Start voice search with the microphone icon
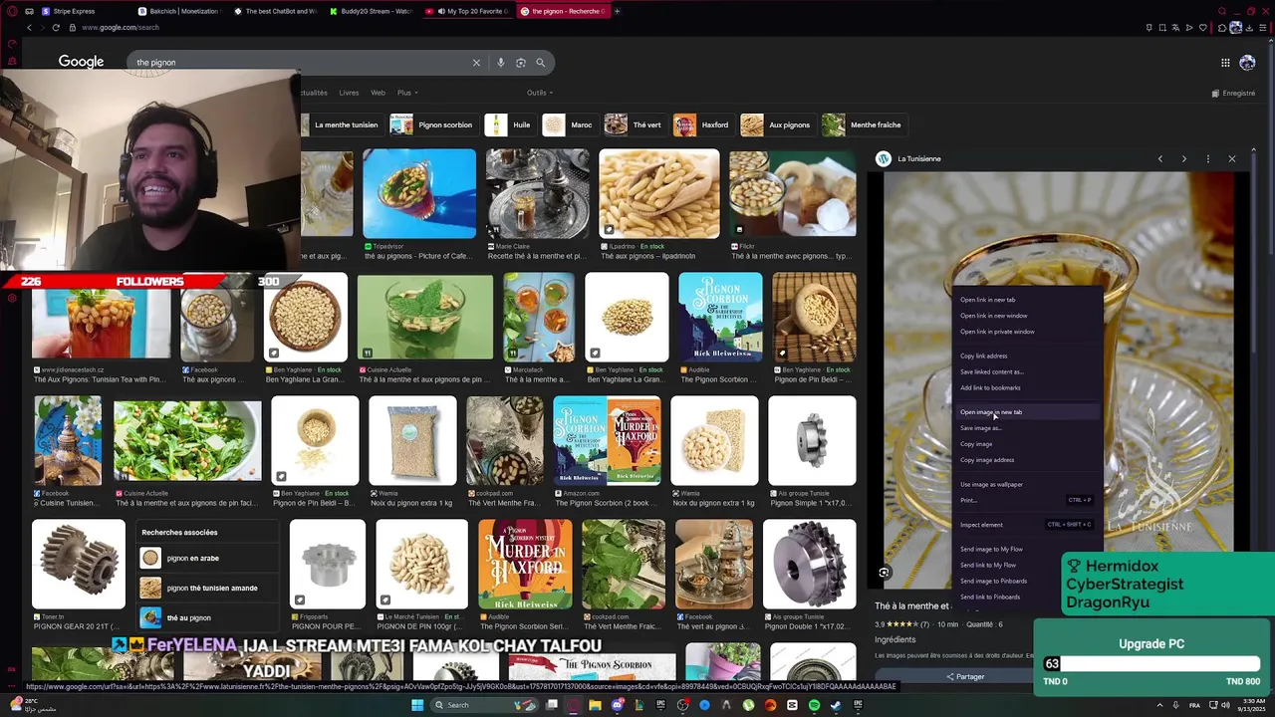This screenshot has height=717, width=1275. click(x=500, y=63)
